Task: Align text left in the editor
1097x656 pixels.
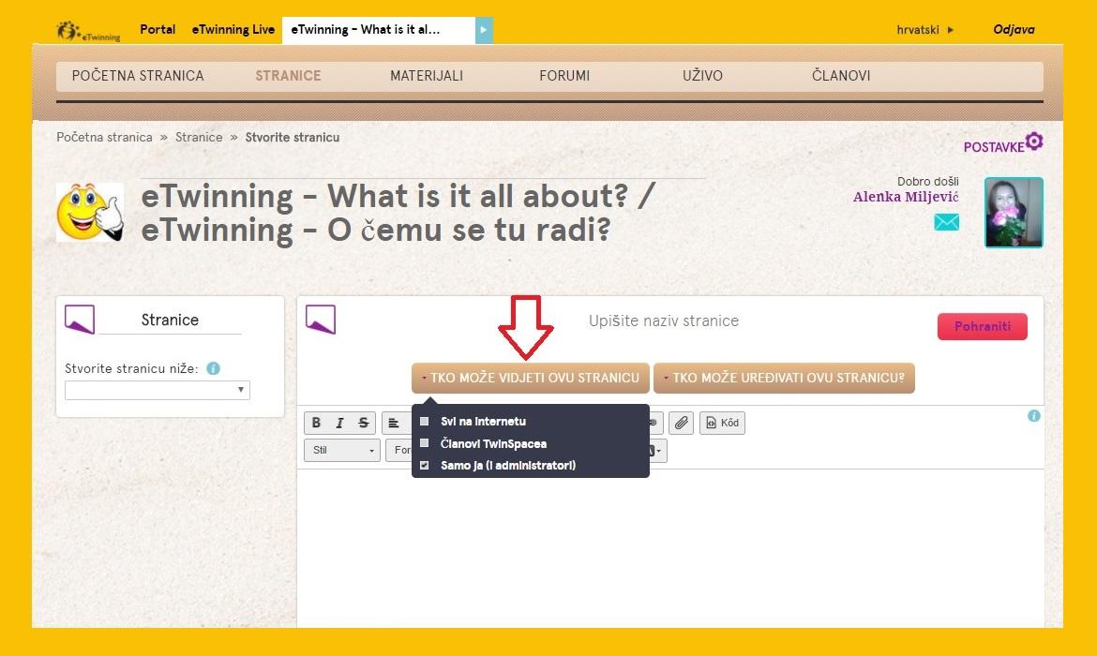Action: (394, 423)
